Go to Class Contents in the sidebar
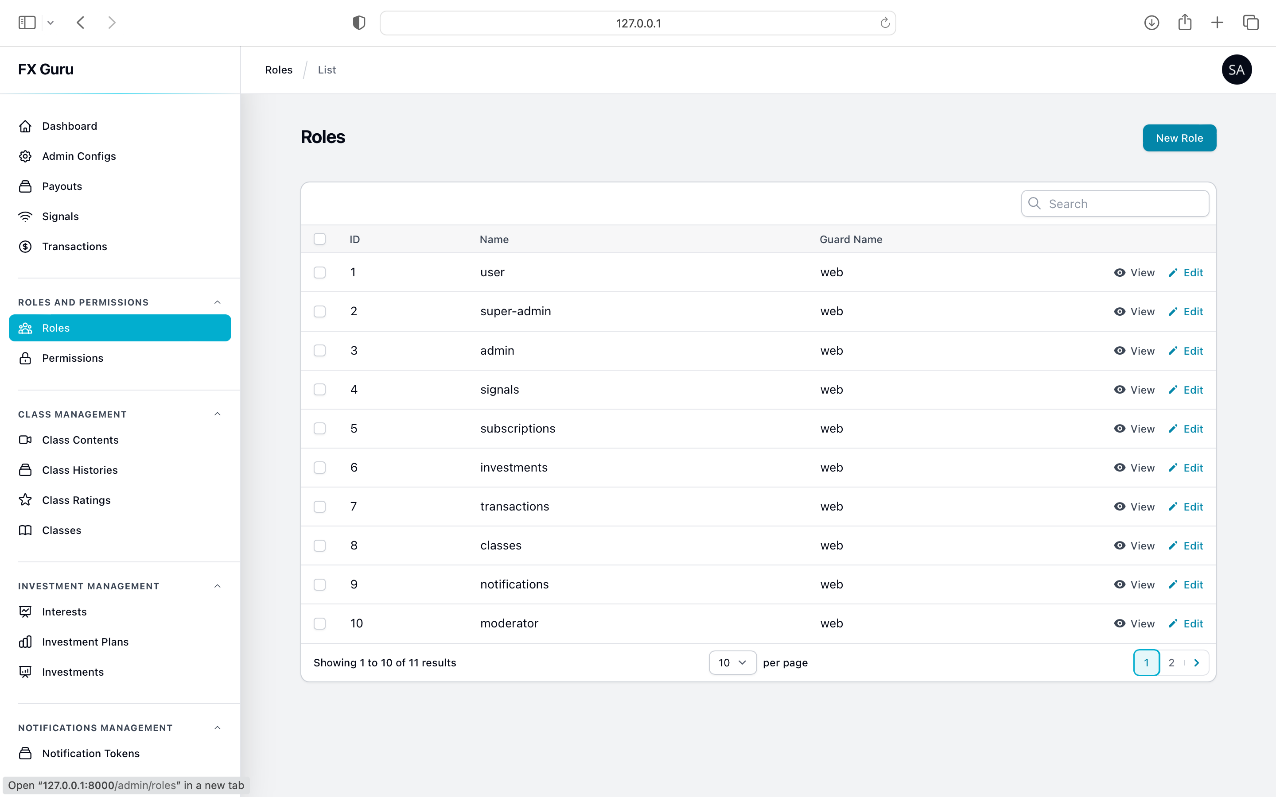 80,440
